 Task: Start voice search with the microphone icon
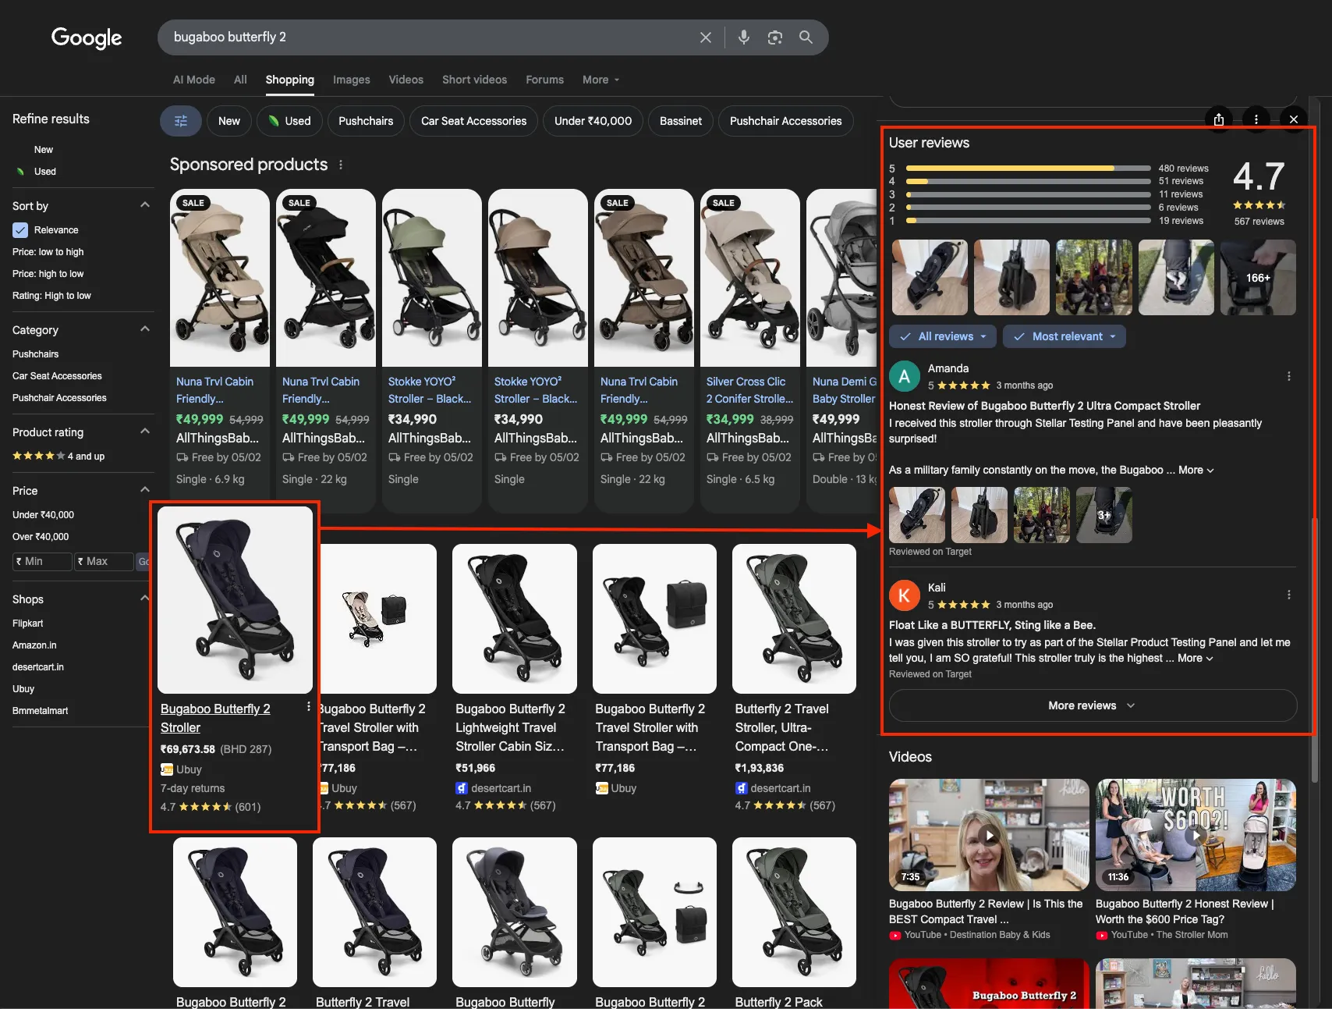coord(744,37)
